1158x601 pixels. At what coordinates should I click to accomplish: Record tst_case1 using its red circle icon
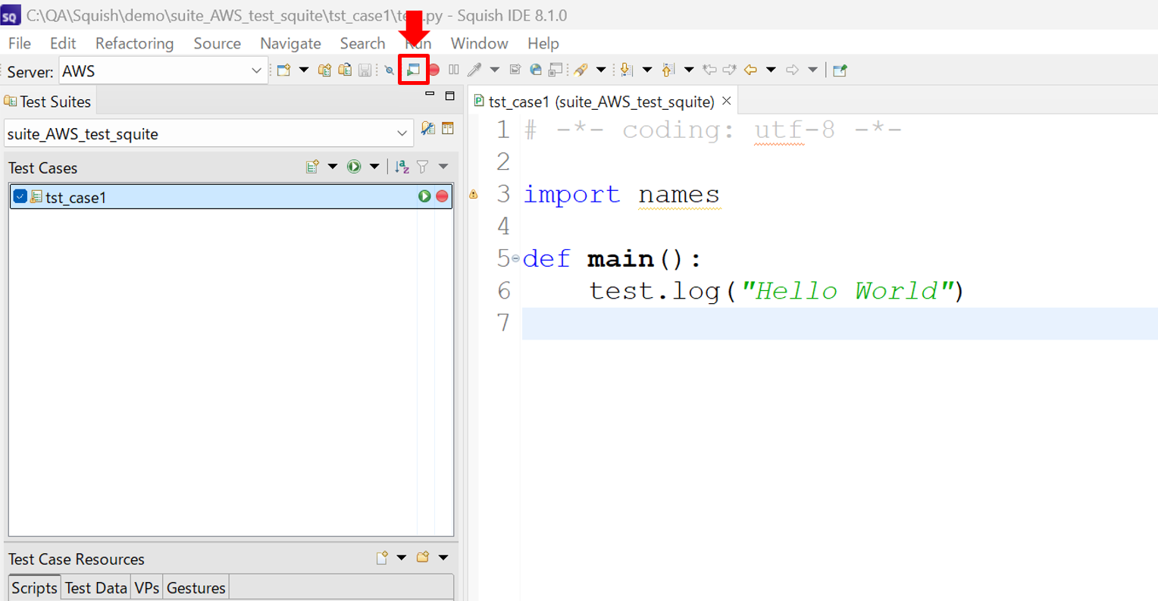pyautogui.click(x=442, y=196)
